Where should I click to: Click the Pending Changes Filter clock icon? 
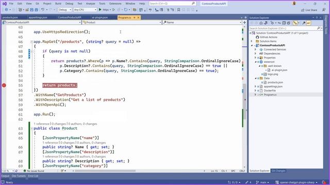272,23
